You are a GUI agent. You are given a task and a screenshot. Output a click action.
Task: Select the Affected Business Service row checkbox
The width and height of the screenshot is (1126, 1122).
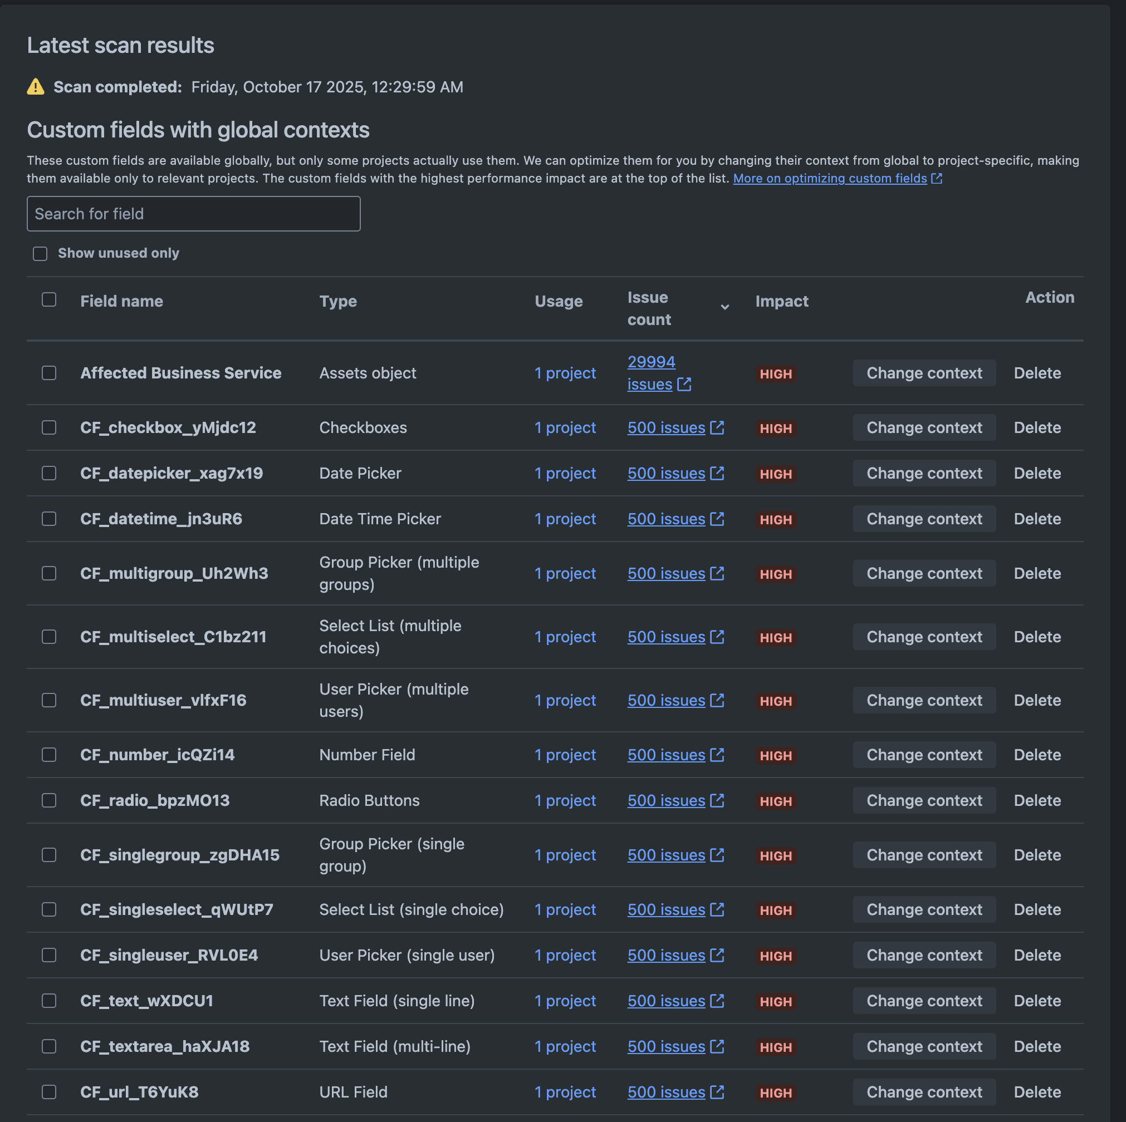(x=49, y=373)
